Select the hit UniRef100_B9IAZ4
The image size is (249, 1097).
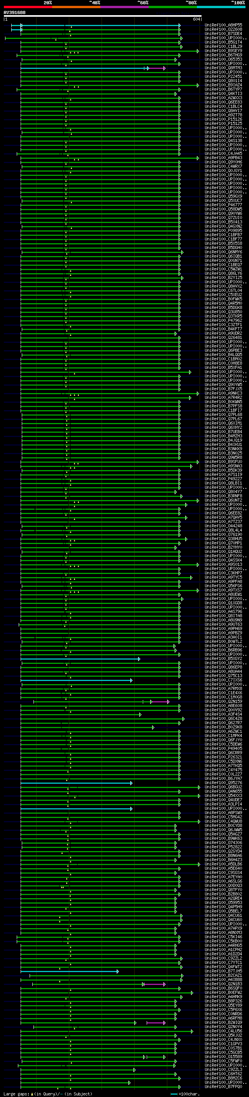[223, 85]
